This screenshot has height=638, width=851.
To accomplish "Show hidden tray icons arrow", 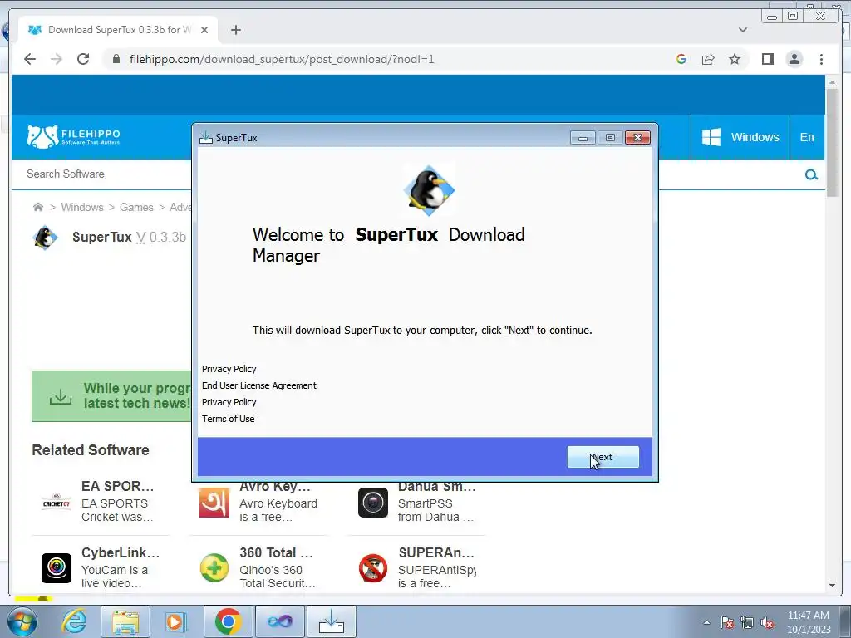I will click(706, 622).
